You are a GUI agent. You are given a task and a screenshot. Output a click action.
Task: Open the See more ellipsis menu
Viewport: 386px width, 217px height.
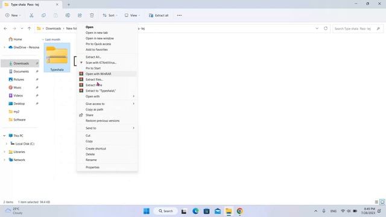pos(179,15)
